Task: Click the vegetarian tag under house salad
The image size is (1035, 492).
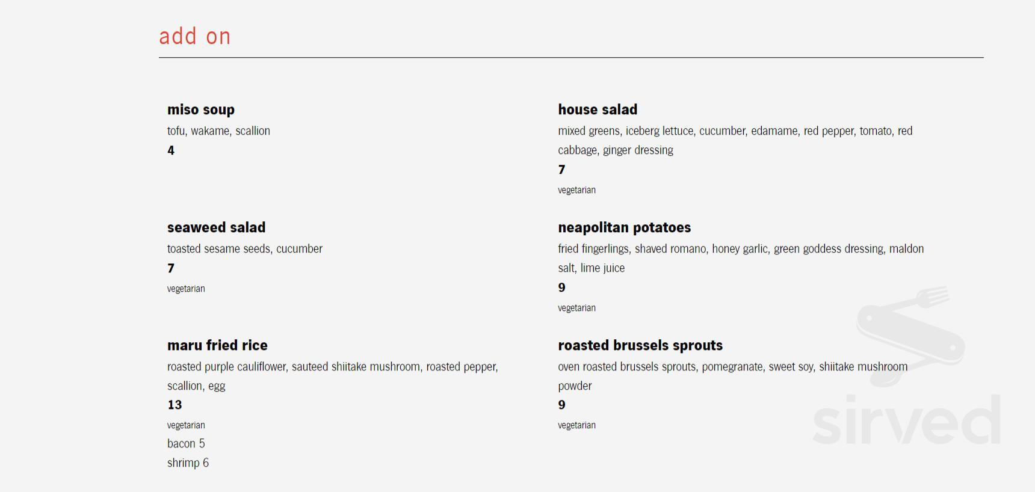Action: 576,190
